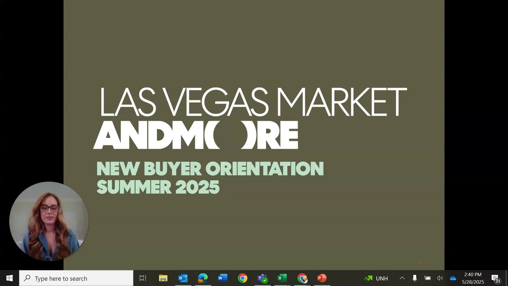The image size is (508, 286).
Task: Click the microphone tray icon
Action: [x=414, y=278]
